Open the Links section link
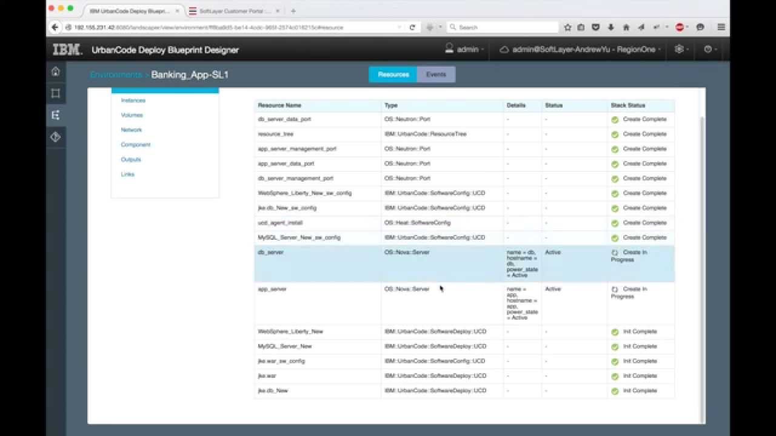This screenshot has height=436, width=776. pyautogui.click(x=127, y=174)
